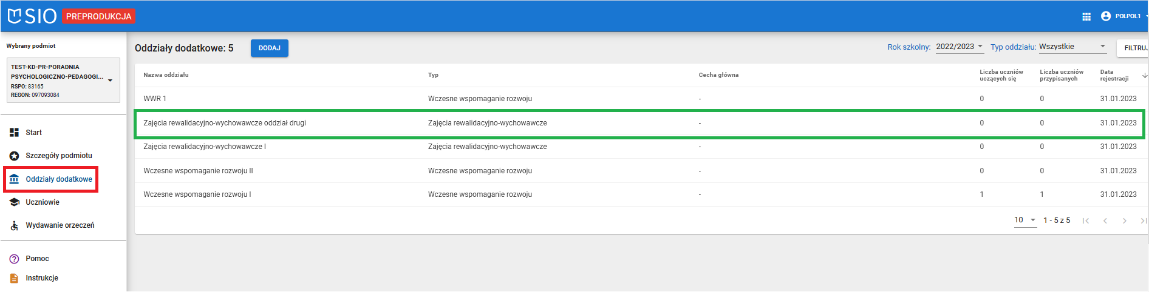Open Szczegóły podmiotu in the sidebar
1149x292 pixels.
coord(58,156)
